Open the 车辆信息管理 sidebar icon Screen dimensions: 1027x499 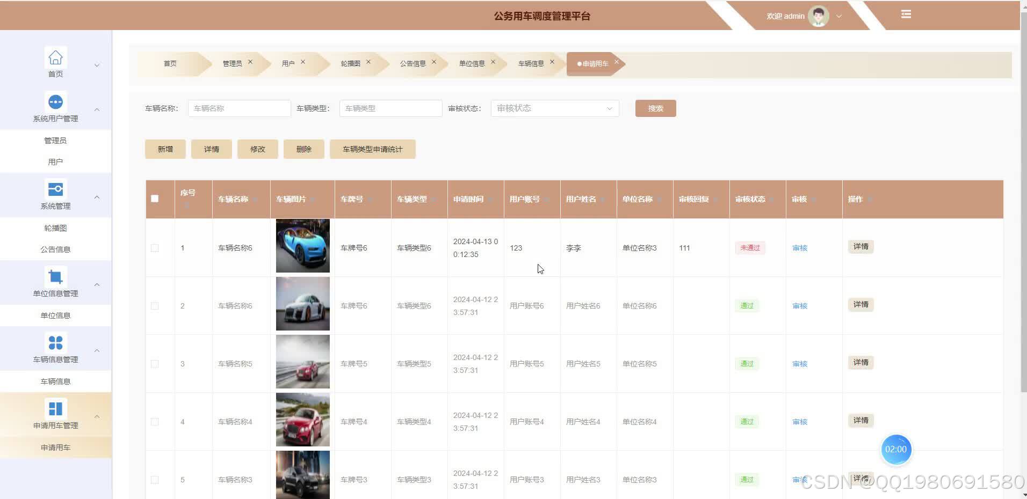click(55, 342)
